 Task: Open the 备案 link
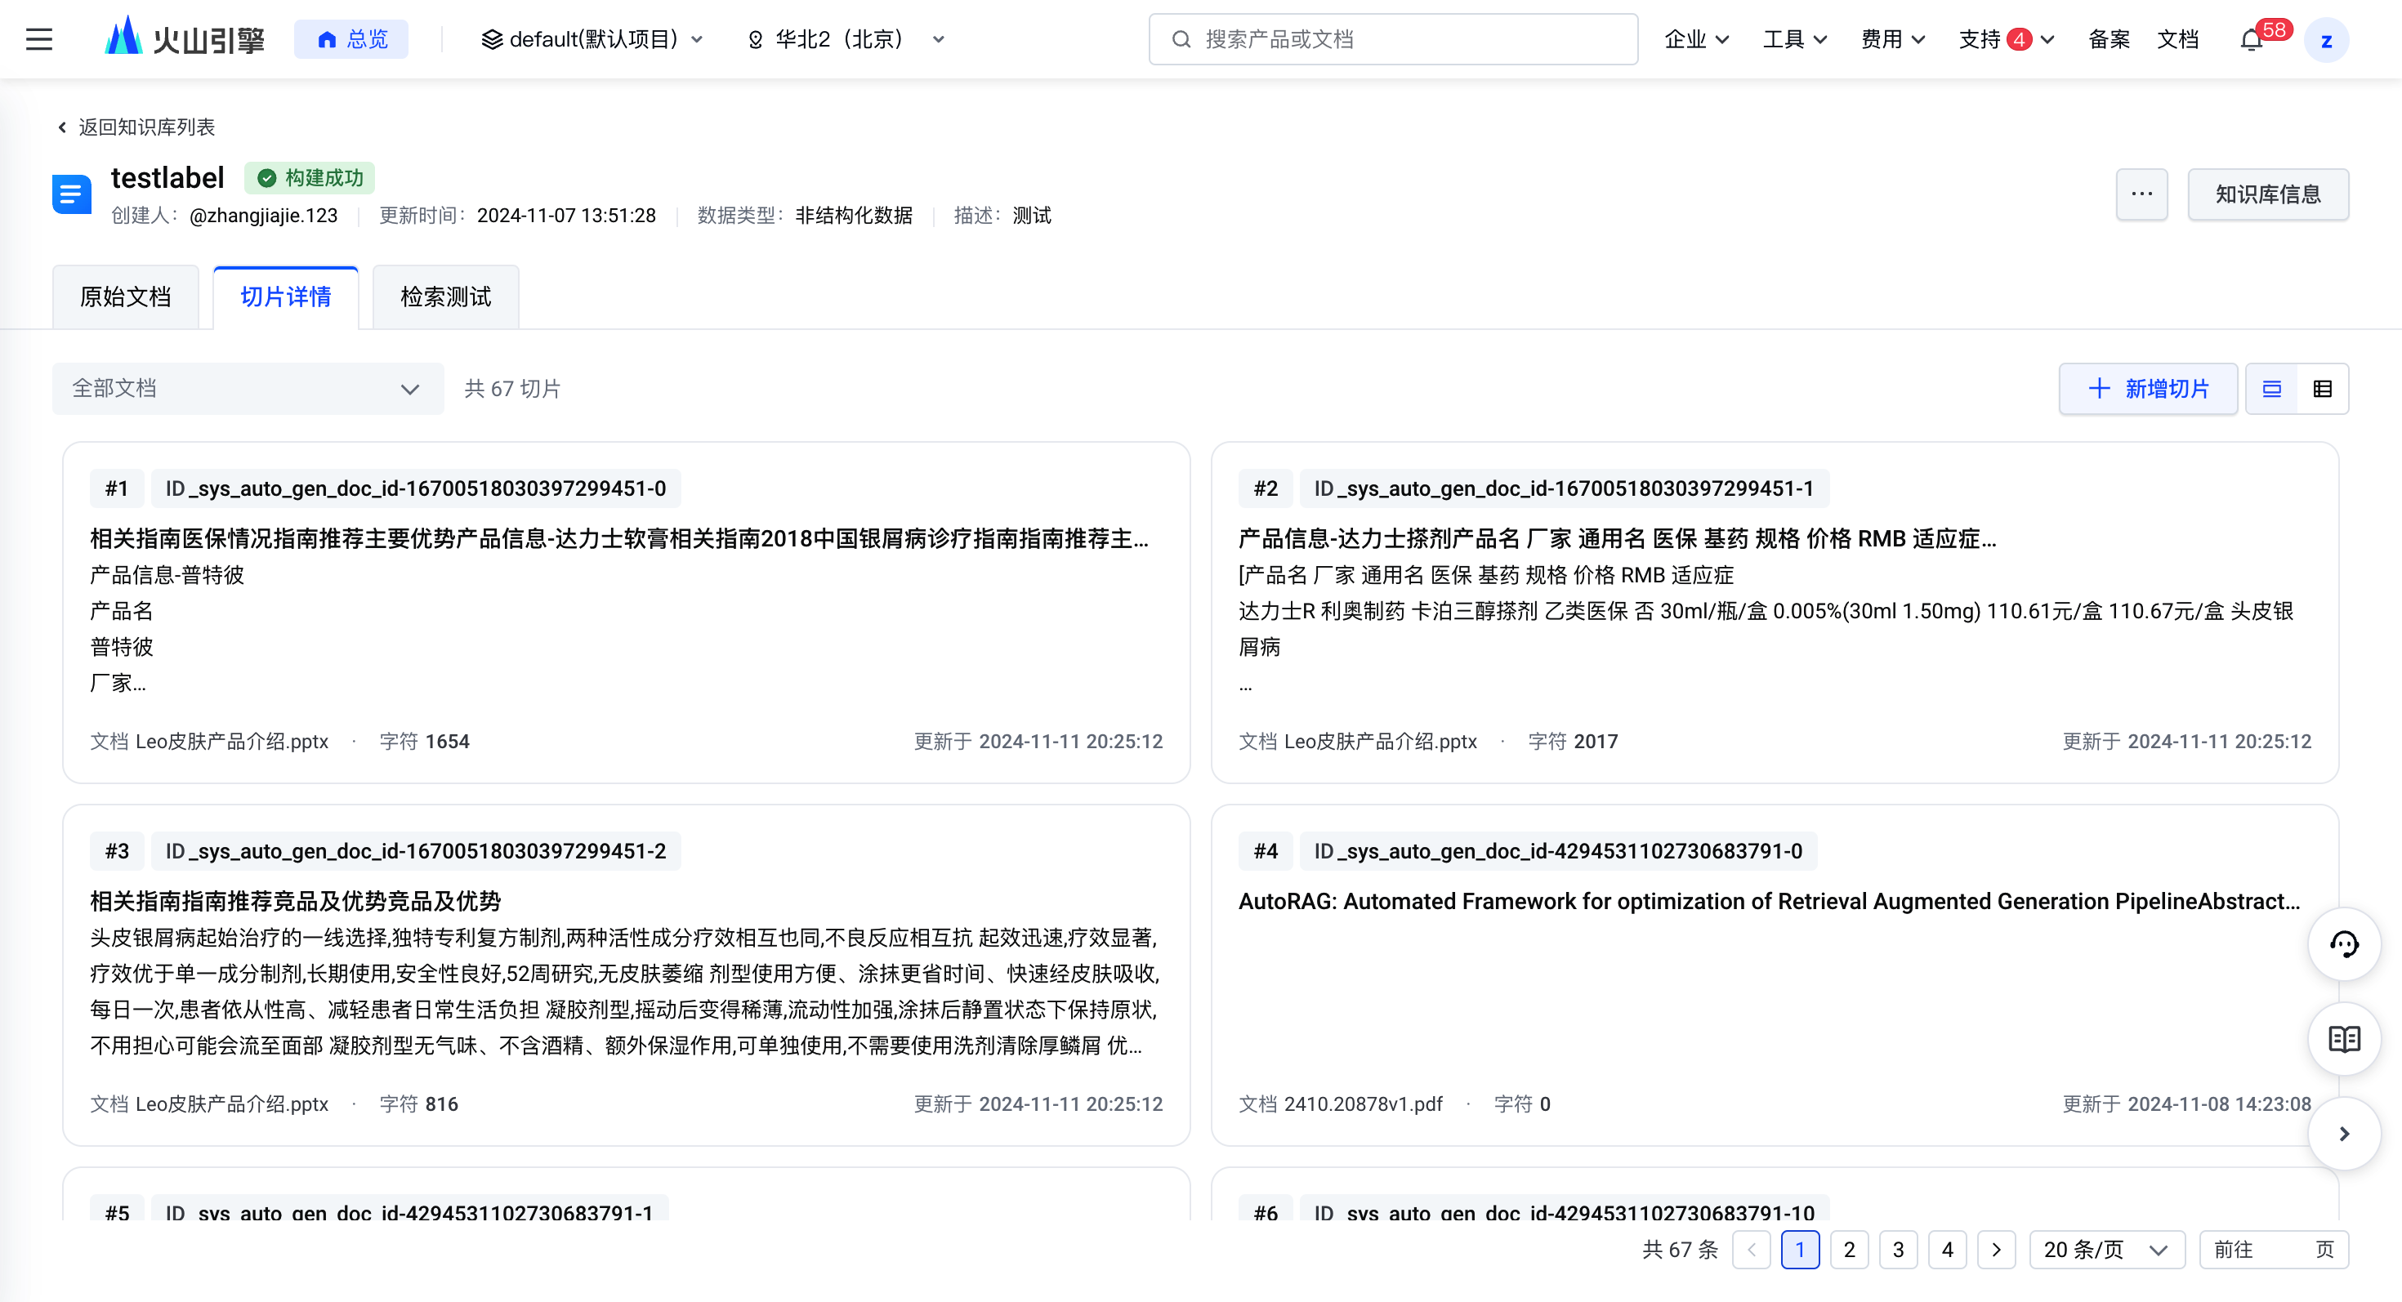click(2108, 39)
